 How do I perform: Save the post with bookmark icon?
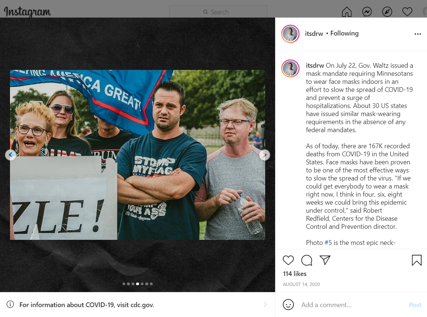point(417,260)
